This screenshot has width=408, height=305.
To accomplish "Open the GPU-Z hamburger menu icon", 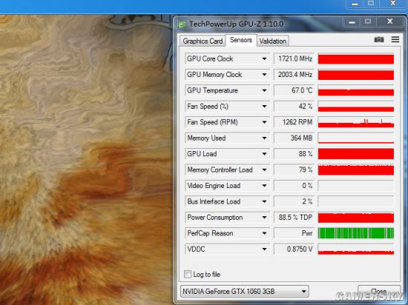I will coord(395,39).
